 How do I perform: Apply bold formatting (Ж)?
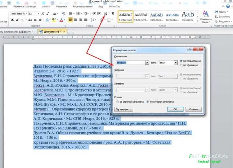coord(12,20)
